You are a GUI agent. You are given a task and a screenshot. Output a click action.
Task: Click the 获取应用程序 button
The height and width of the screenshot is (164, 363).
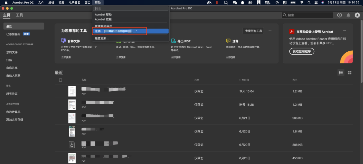tap(301, 51)
